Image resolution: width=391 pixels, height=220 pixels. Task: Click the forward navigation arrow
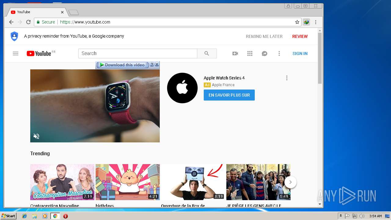pyautogui.click(x=20, y=22)
